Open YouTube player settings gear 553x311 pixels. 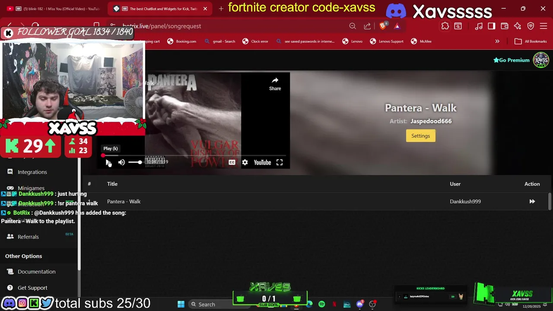click(x=245, y=162)
